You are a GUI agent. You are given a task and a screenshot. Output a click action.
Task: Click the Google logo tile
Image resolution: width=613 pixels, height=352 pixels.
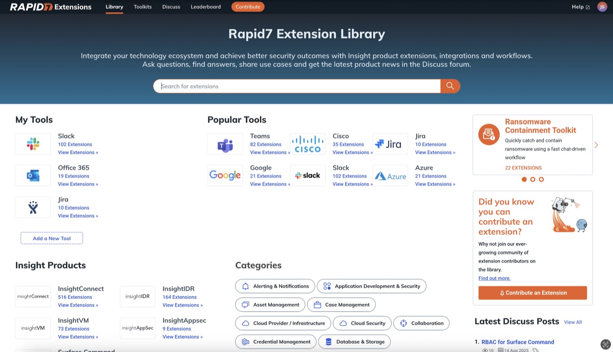225,175
